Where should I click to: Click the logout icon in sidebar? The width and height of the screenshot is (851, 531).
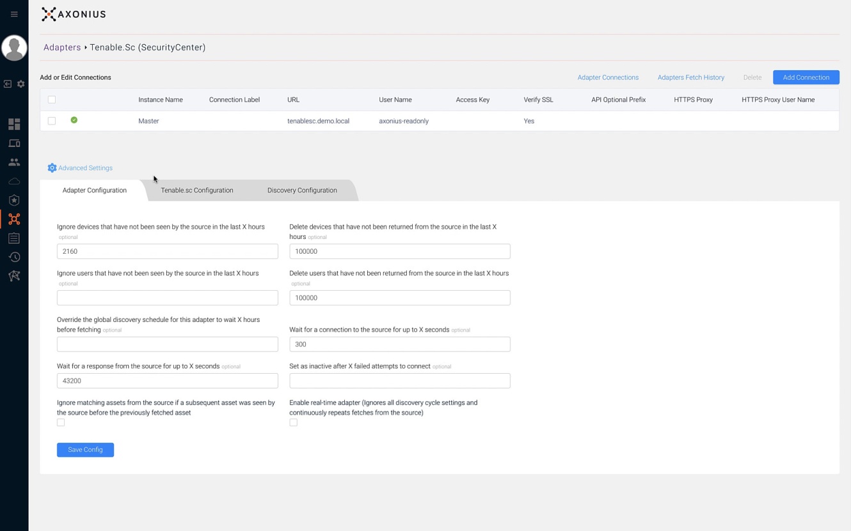click(x=8, y=84)
